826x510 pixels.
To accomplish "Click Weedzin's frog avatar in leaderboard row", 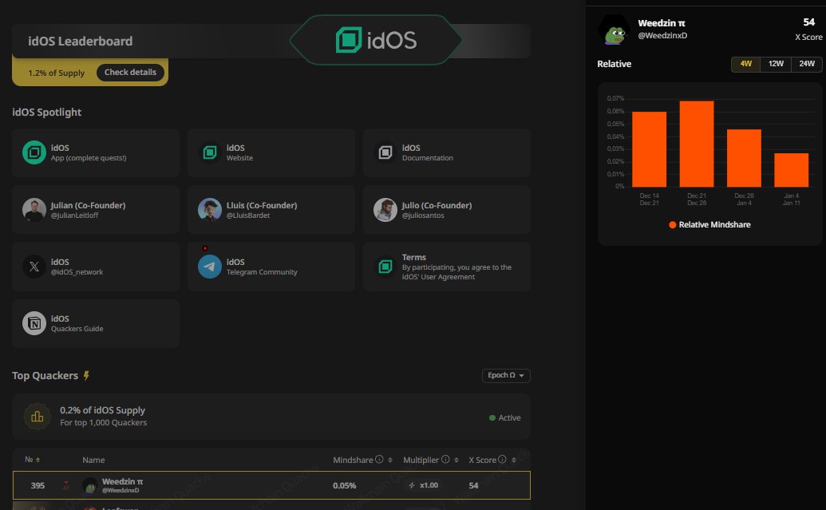I will tap(91, 485).
